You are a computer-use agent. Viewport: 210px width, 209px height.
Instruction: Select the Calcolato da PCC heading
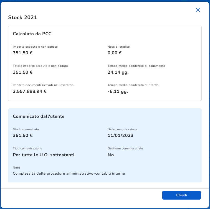[32, 34]
